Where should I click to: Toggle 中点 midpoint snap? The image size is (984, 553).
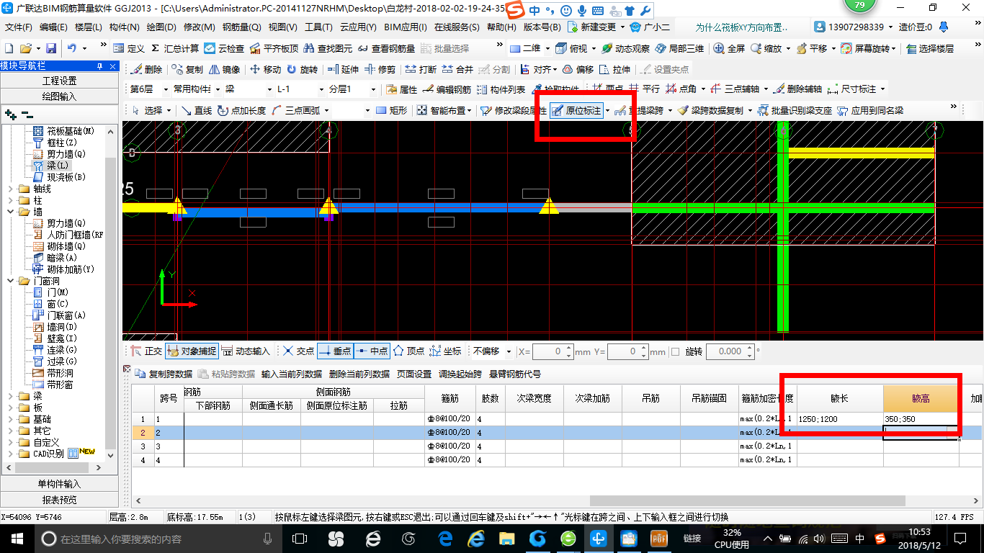372,351
